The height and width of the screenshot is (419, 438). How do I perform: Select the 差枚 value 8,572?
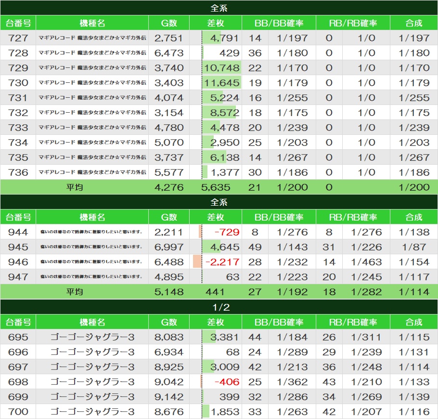225,113
